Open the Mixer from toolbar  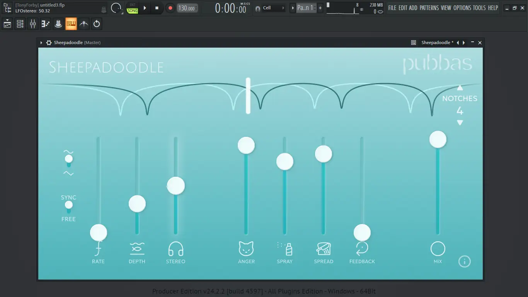pyautogui.click(x=33, y=24)
